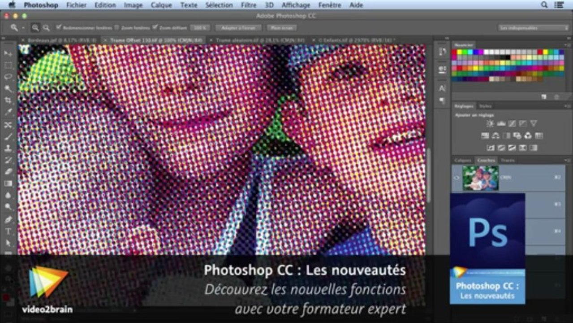This screenshot has height=323, width=573.
Task: Add a Brightness/Contrast adjustment
Action: click(x=490, y=123)
